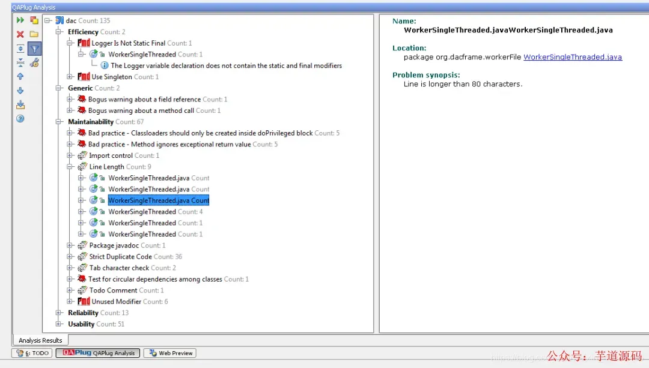This screenshot has width=649, height=368.
Task: Expand Bad practice Classloaders node
Action: pos(70,133)
